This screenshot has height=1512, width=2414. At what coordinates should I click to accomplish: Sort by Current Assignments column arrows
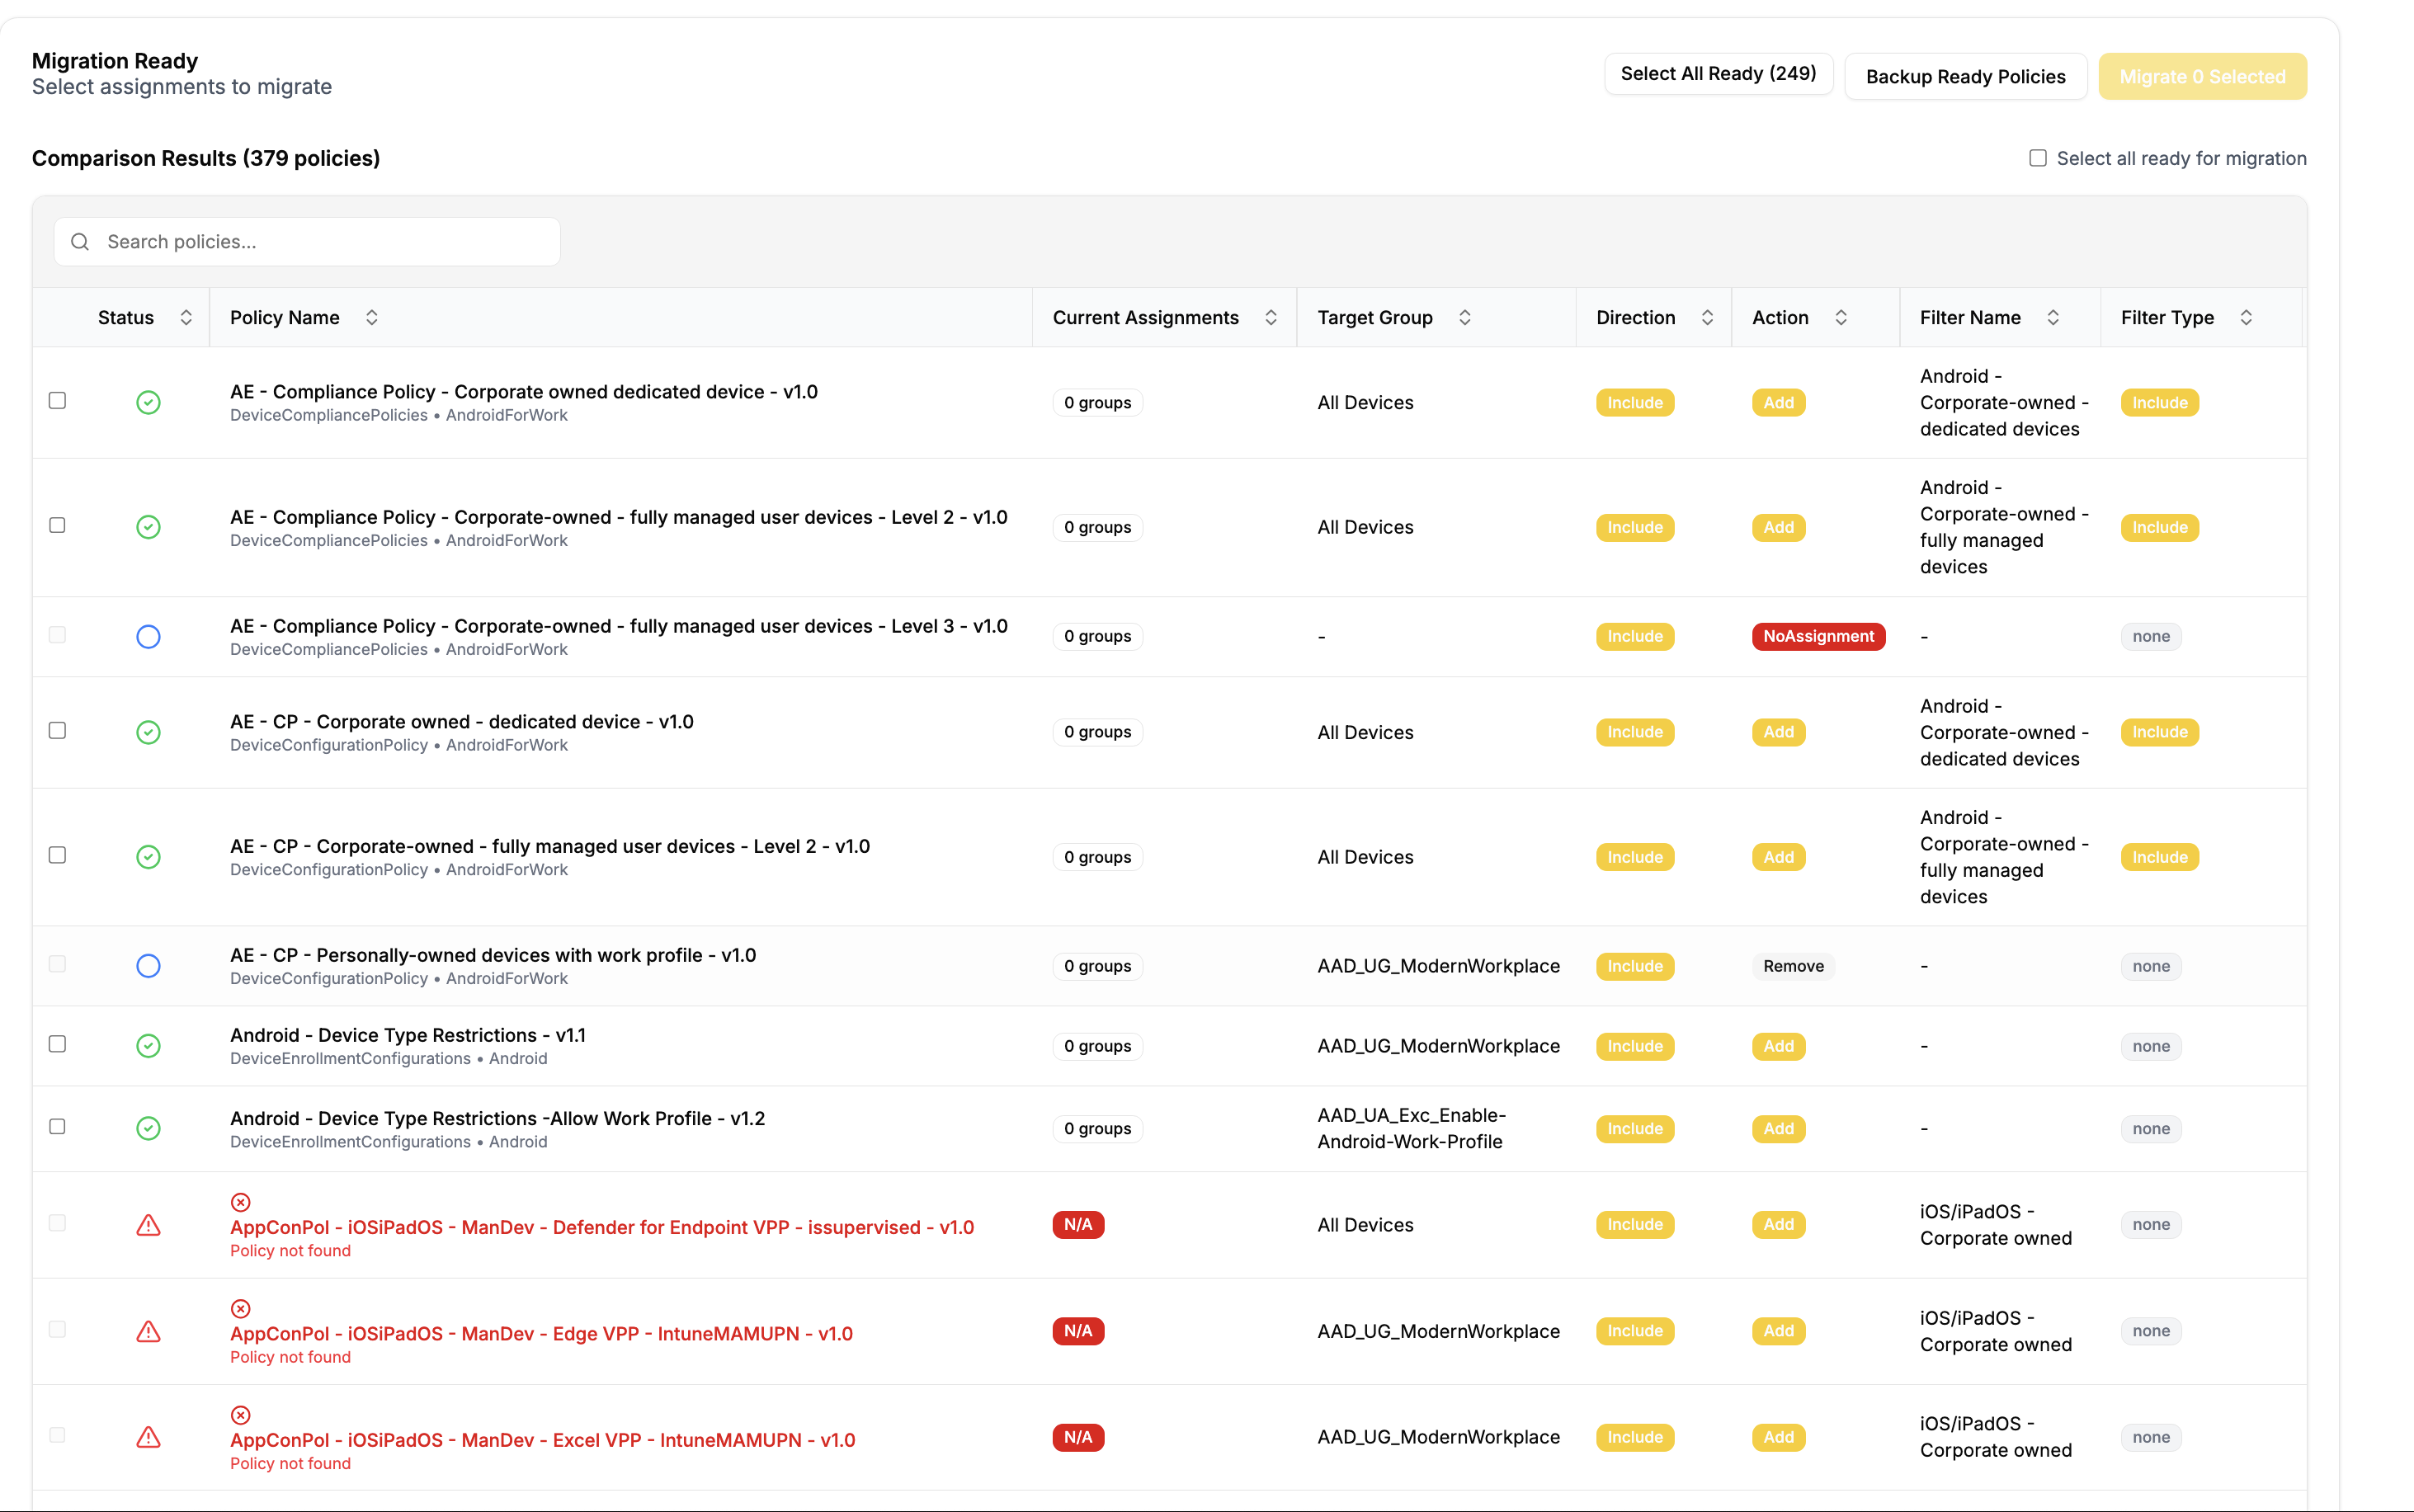[1271, 318]
